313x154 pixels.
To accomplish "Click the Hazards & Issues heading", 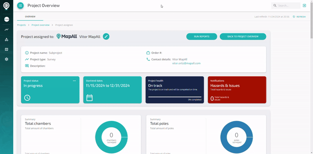I will click(x=225, y=85).
